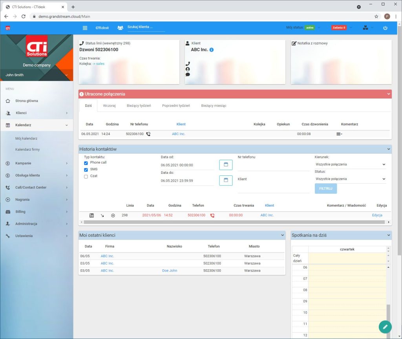Enable the Czat checkbox

(86, 176)
